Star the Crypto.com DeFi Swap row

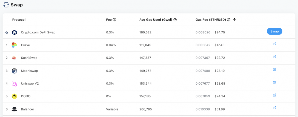click(7, 33)
